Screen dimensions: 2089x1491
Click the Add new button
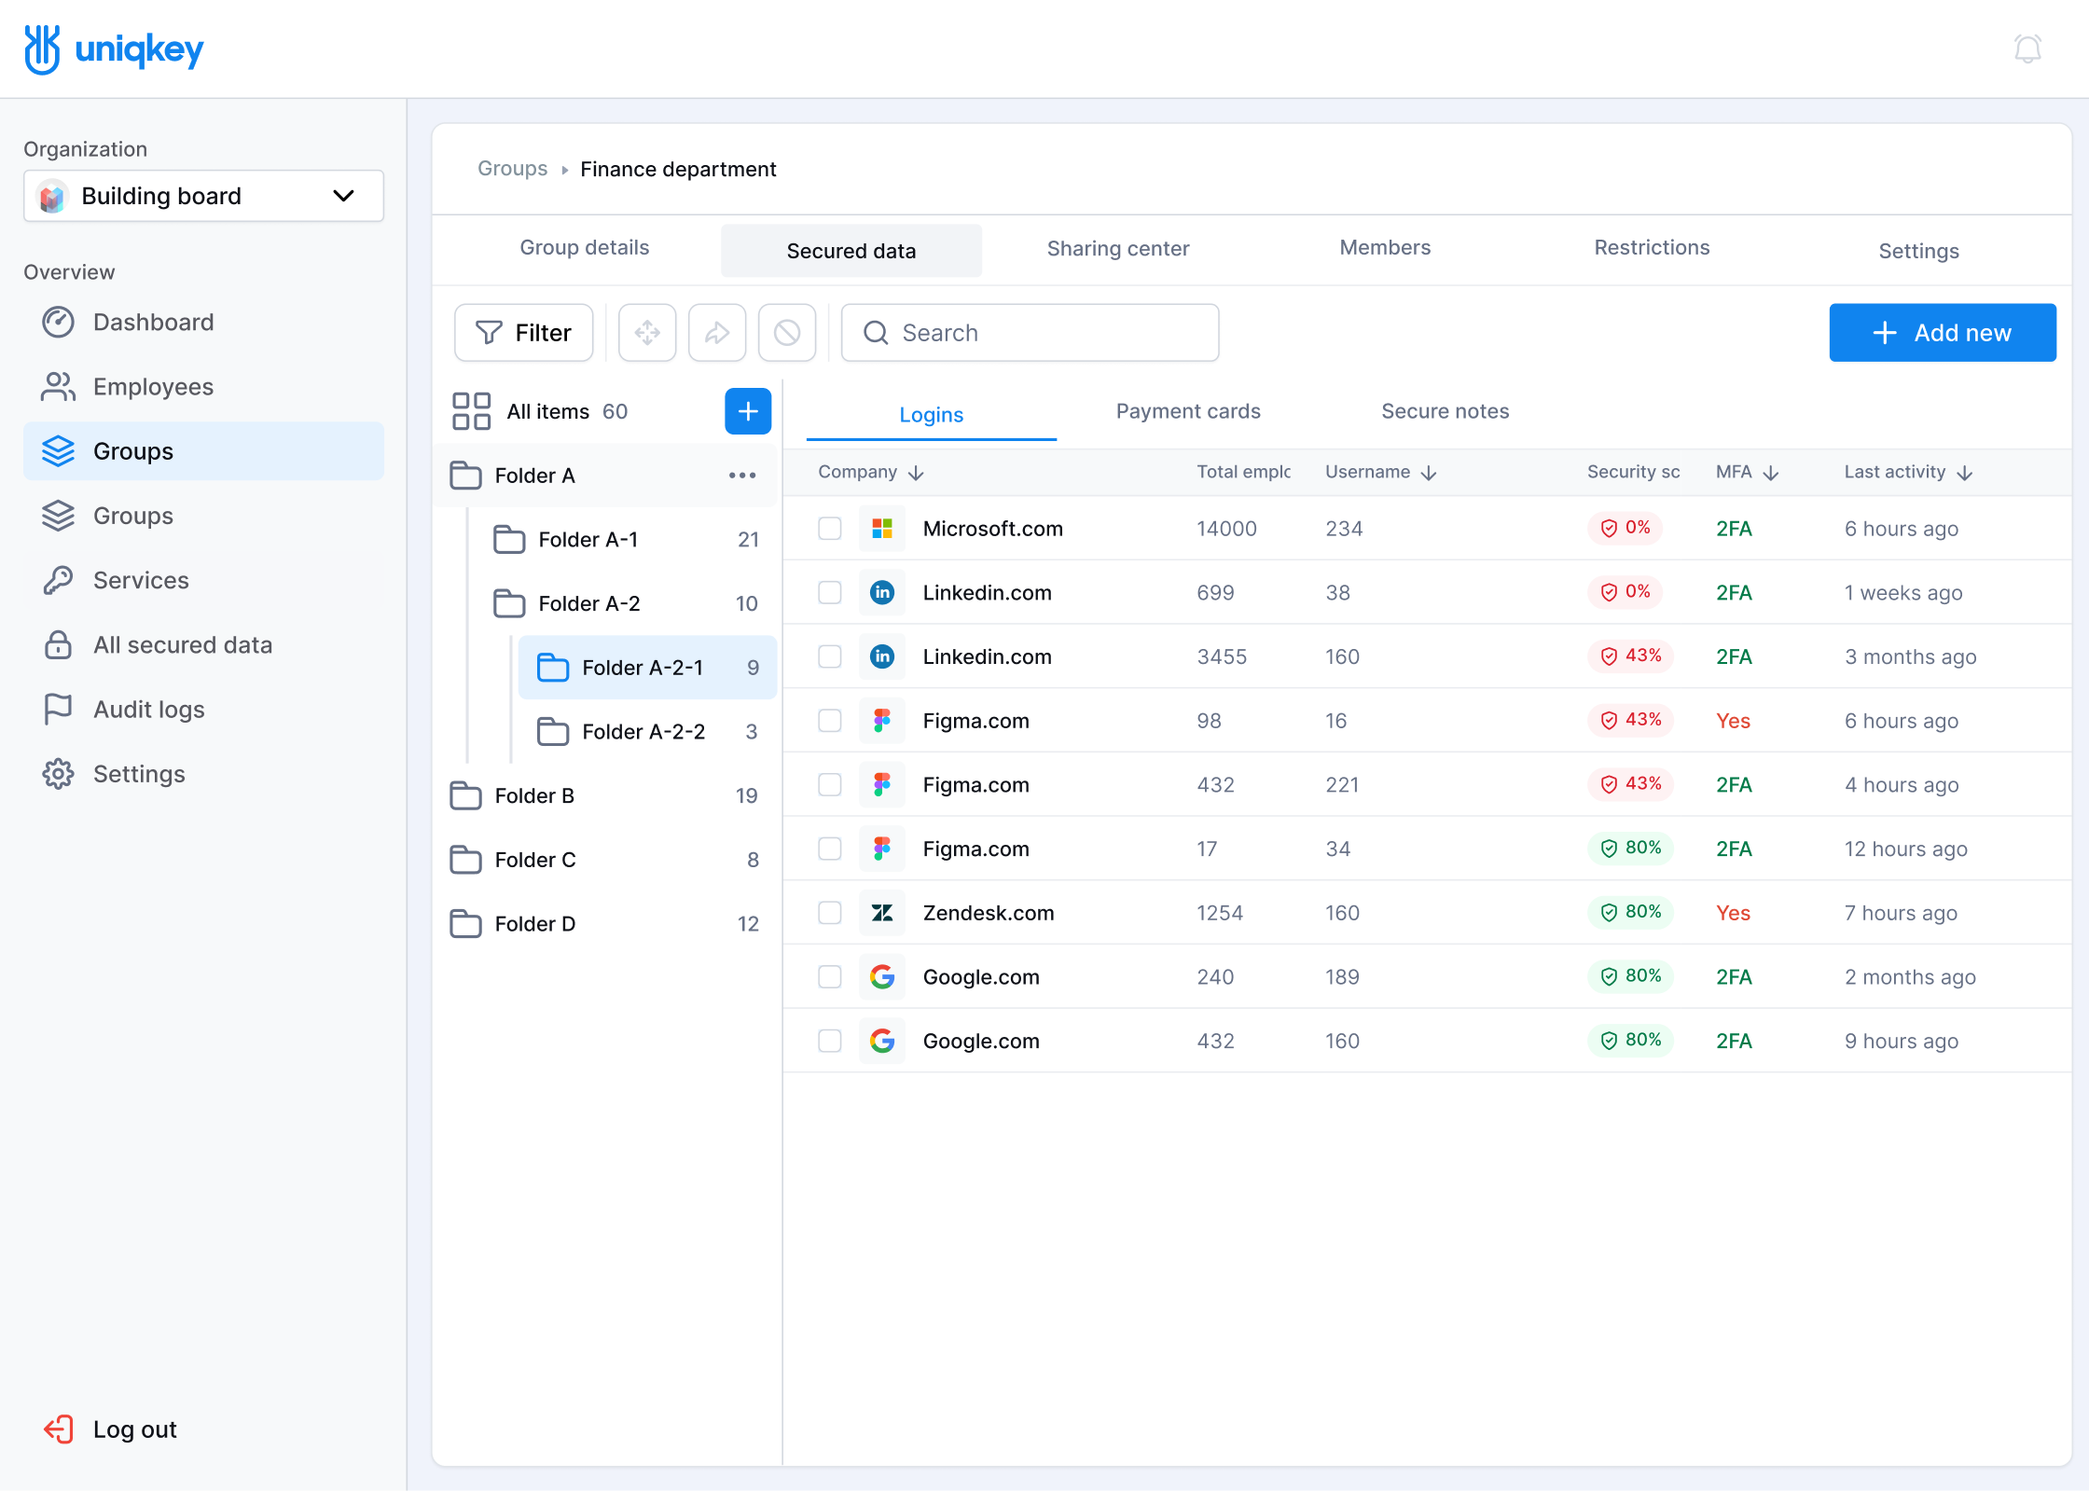pos(1942,333)
